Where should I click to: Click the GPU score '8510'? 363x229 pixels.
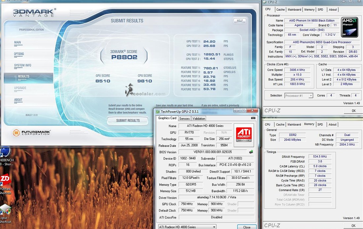point(103,81)
